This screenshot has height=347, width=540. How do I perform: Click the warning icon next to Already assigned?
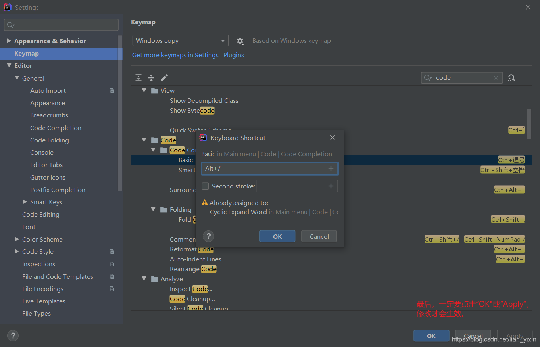pos(205,203)
